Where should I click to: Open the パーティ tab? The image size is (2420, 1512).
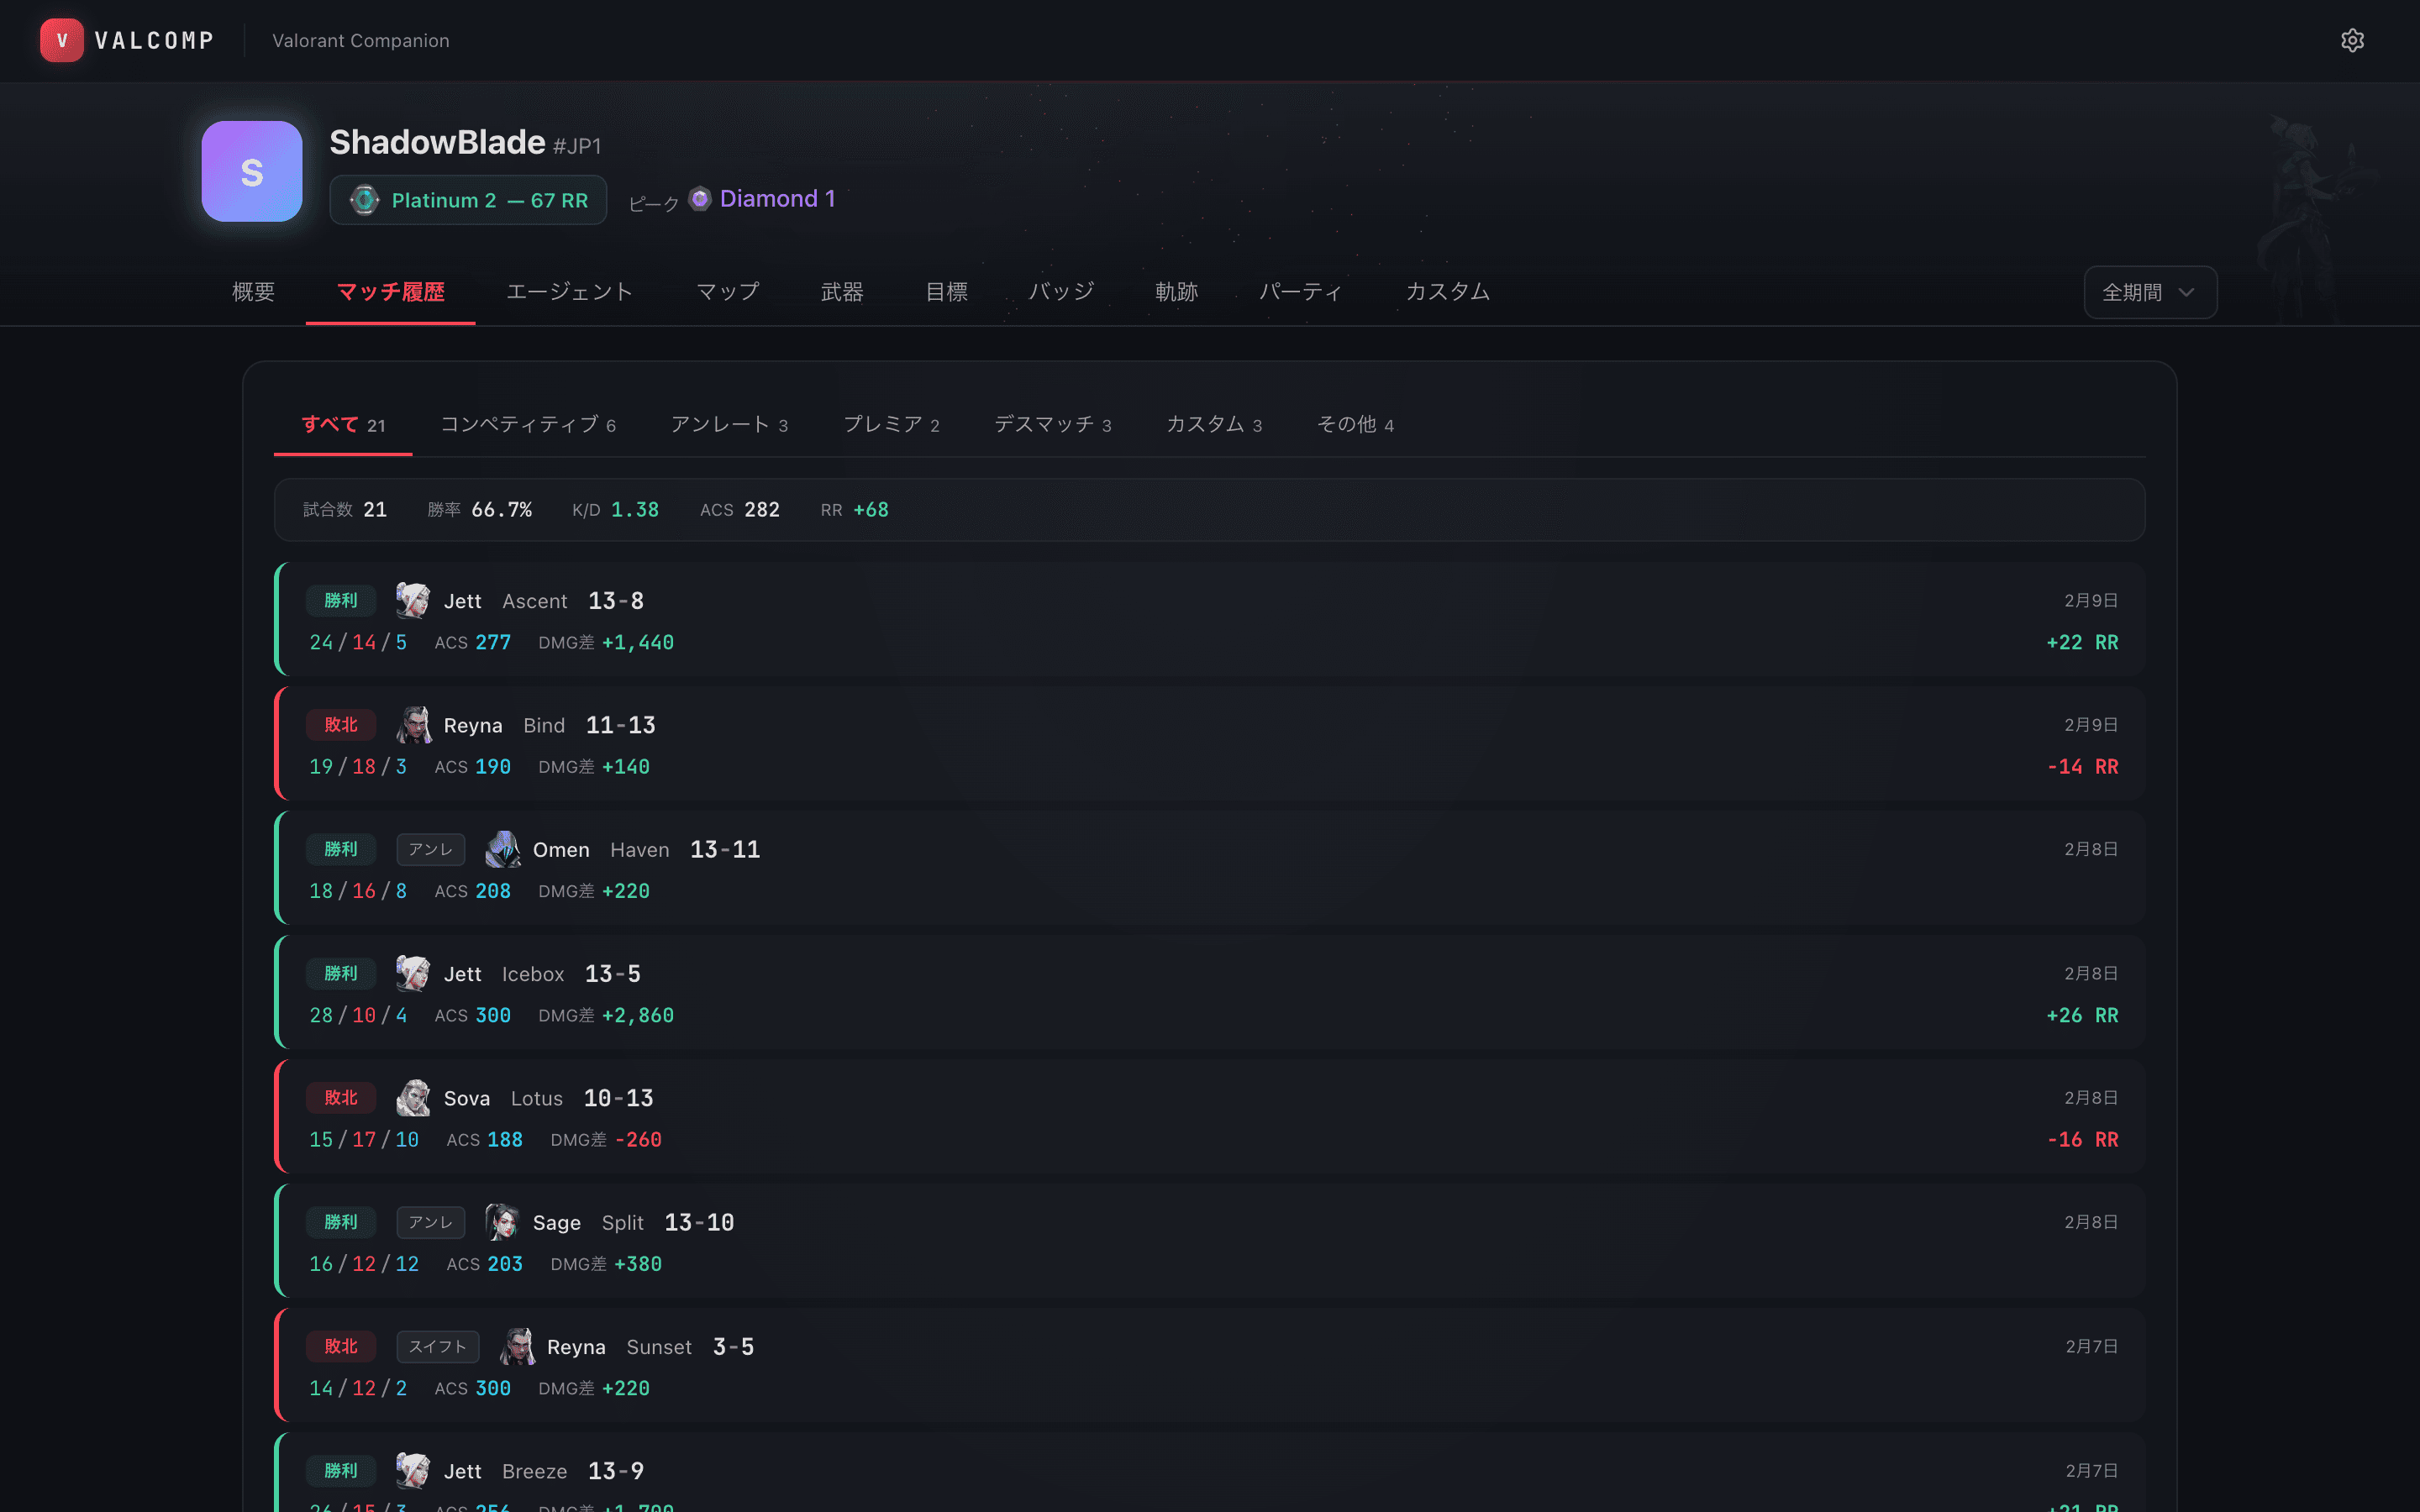[x=1301, y=292]
